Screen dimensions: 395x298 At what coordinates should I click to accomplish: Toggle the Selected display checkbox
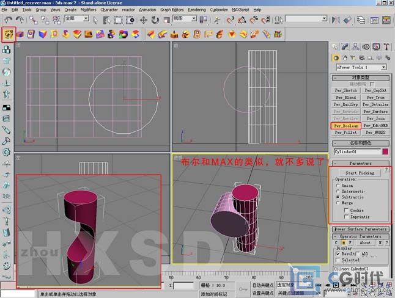338,260
